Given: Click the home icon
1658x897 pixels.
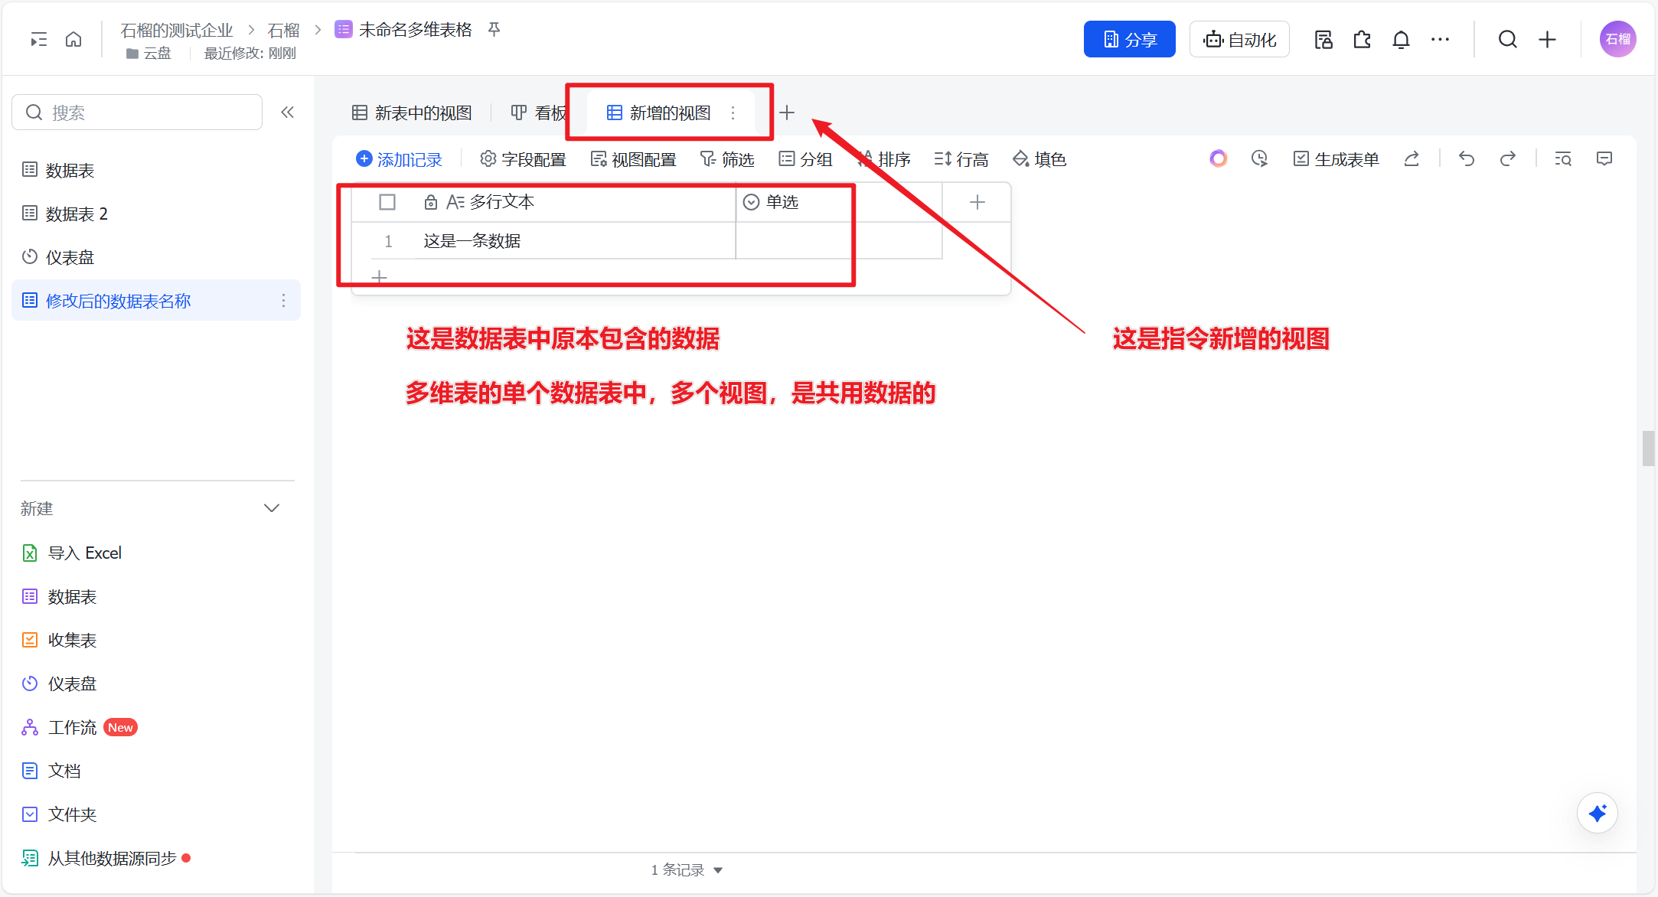Looking at the screenshot, I should coord(73,40).
